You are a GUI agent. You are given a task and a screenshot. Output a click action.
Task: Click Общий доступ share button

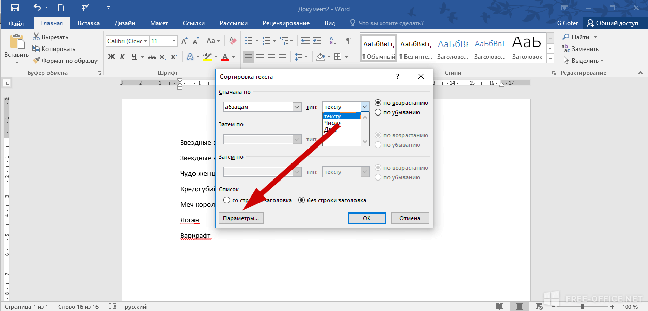[x=614, y=23]
